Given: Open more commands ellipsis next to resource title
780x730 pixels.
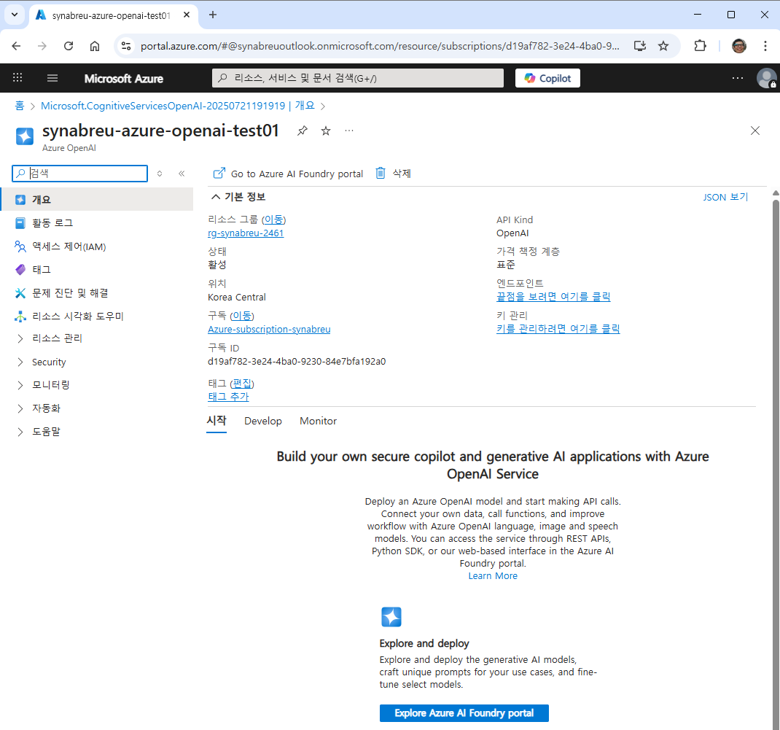Looking at the screenshot, I should click(349, 131).
